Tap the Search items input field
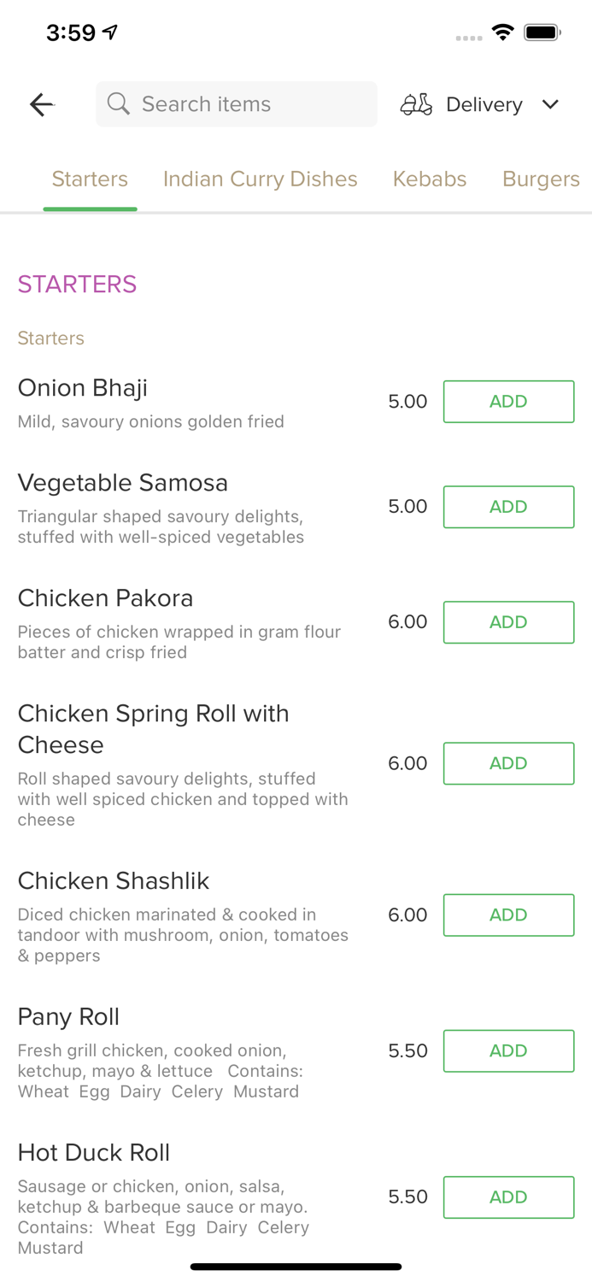Screen dimensions: 592x1282 point(237,103)
